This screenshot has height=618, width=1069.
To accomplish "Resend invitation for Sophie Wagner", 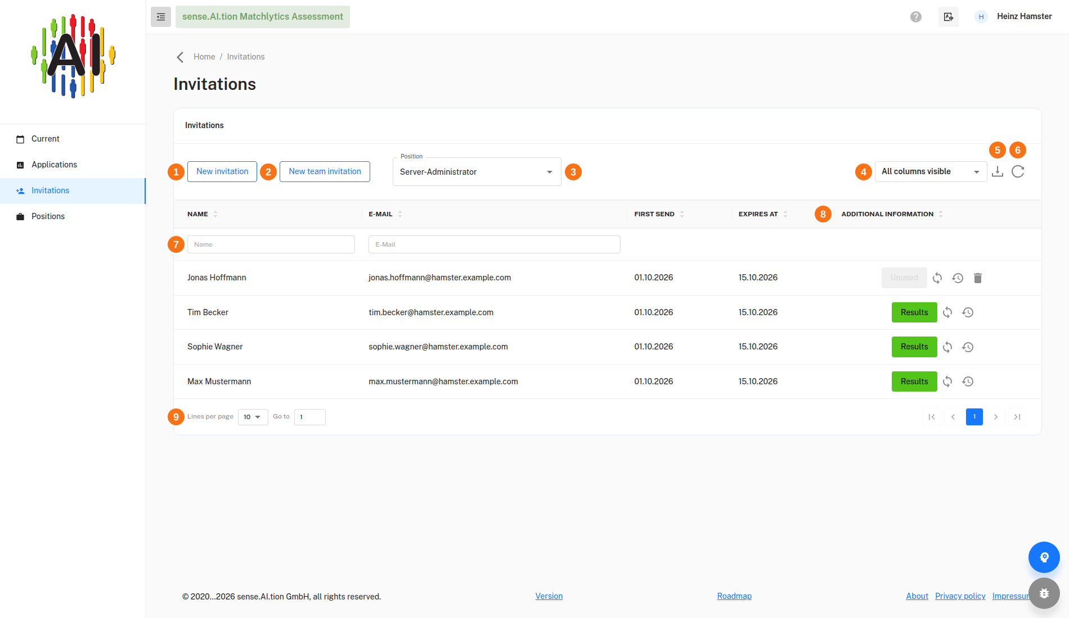I will [947, 347].
